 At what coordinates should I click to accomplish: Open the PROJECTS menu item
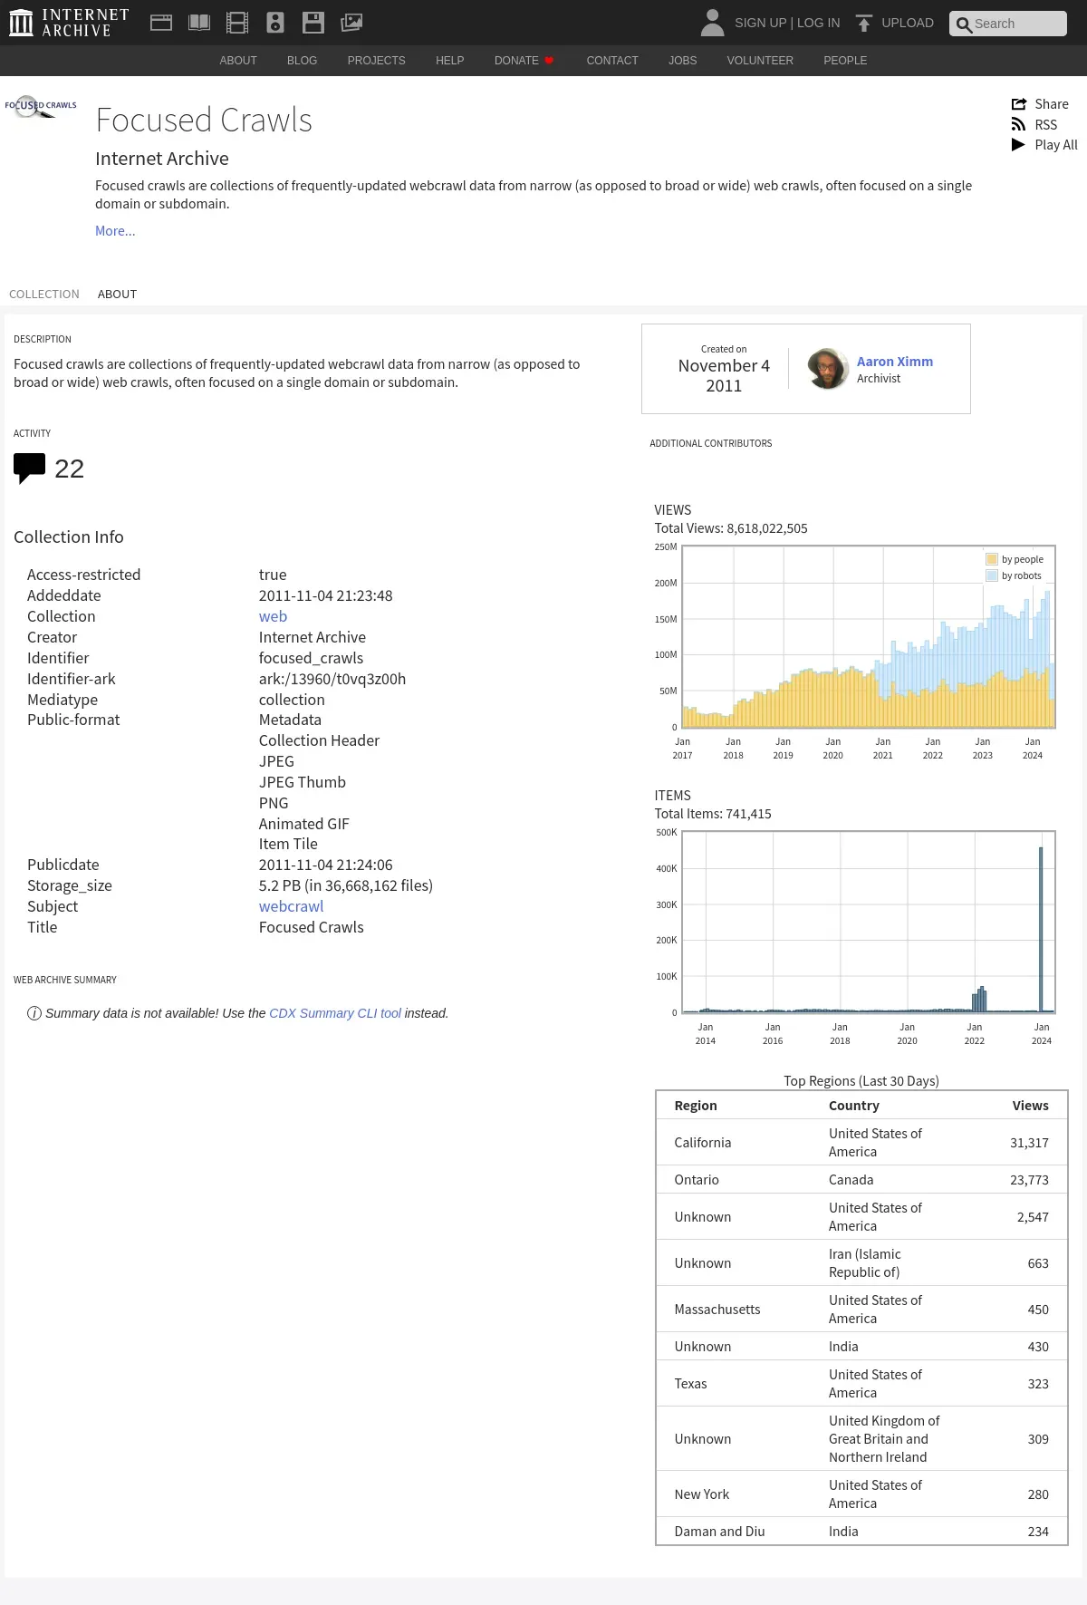376,61
